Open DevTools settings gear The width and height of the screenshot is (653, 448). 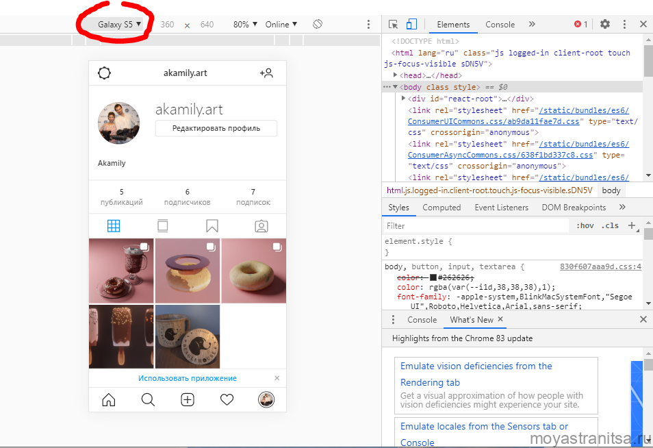pyautogui.click(x=605, y=24)
